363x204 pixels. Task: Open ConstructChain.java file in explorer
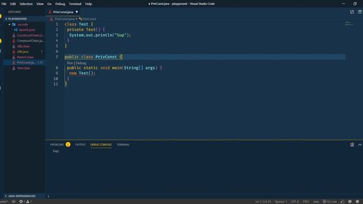click(30, 41)
